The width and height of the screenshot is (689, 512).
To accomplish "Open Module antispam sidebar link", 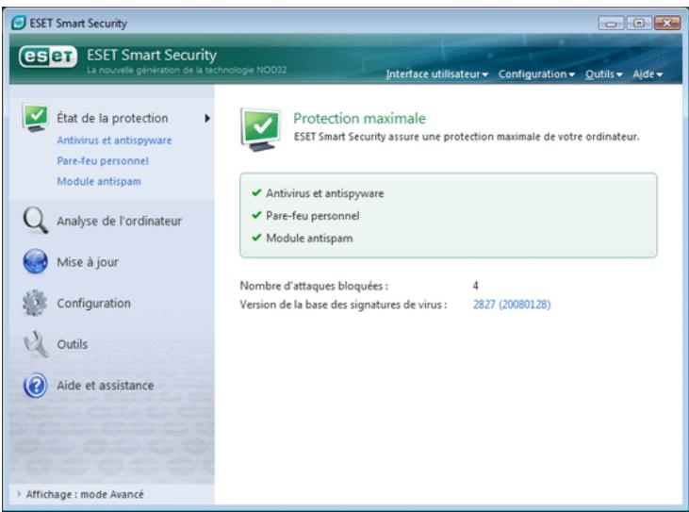I will point(99,181).
